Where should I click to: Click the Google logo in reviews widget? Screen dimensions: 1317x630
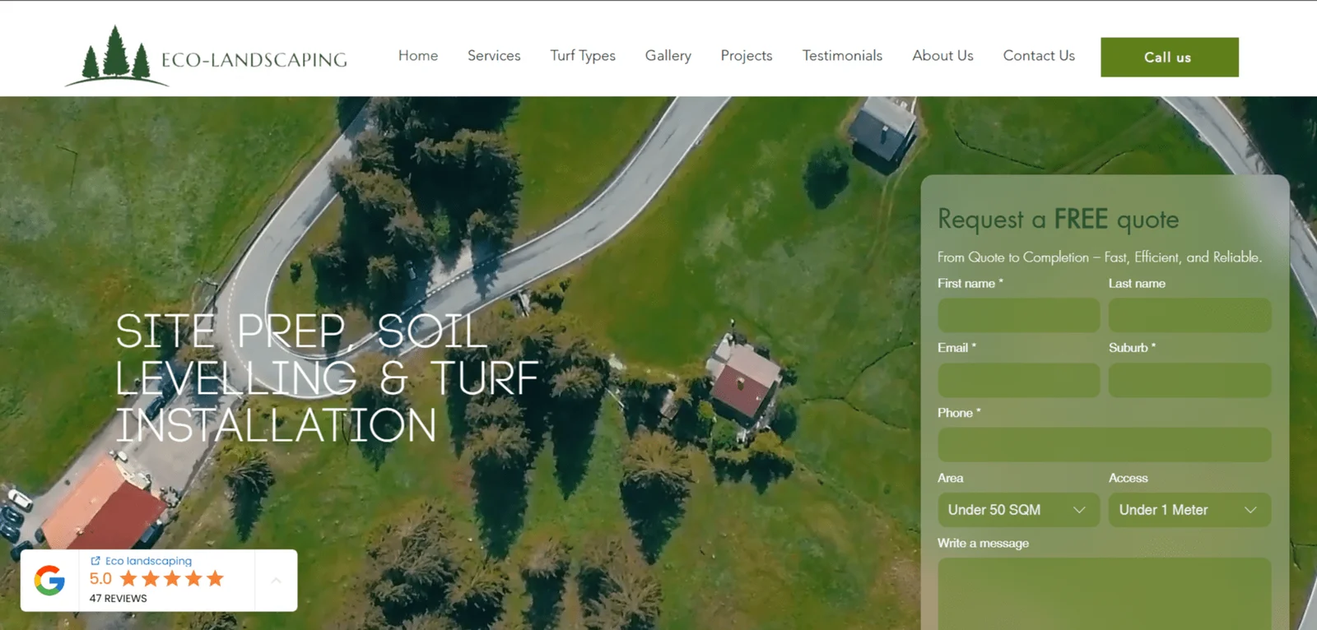point(49,581)
